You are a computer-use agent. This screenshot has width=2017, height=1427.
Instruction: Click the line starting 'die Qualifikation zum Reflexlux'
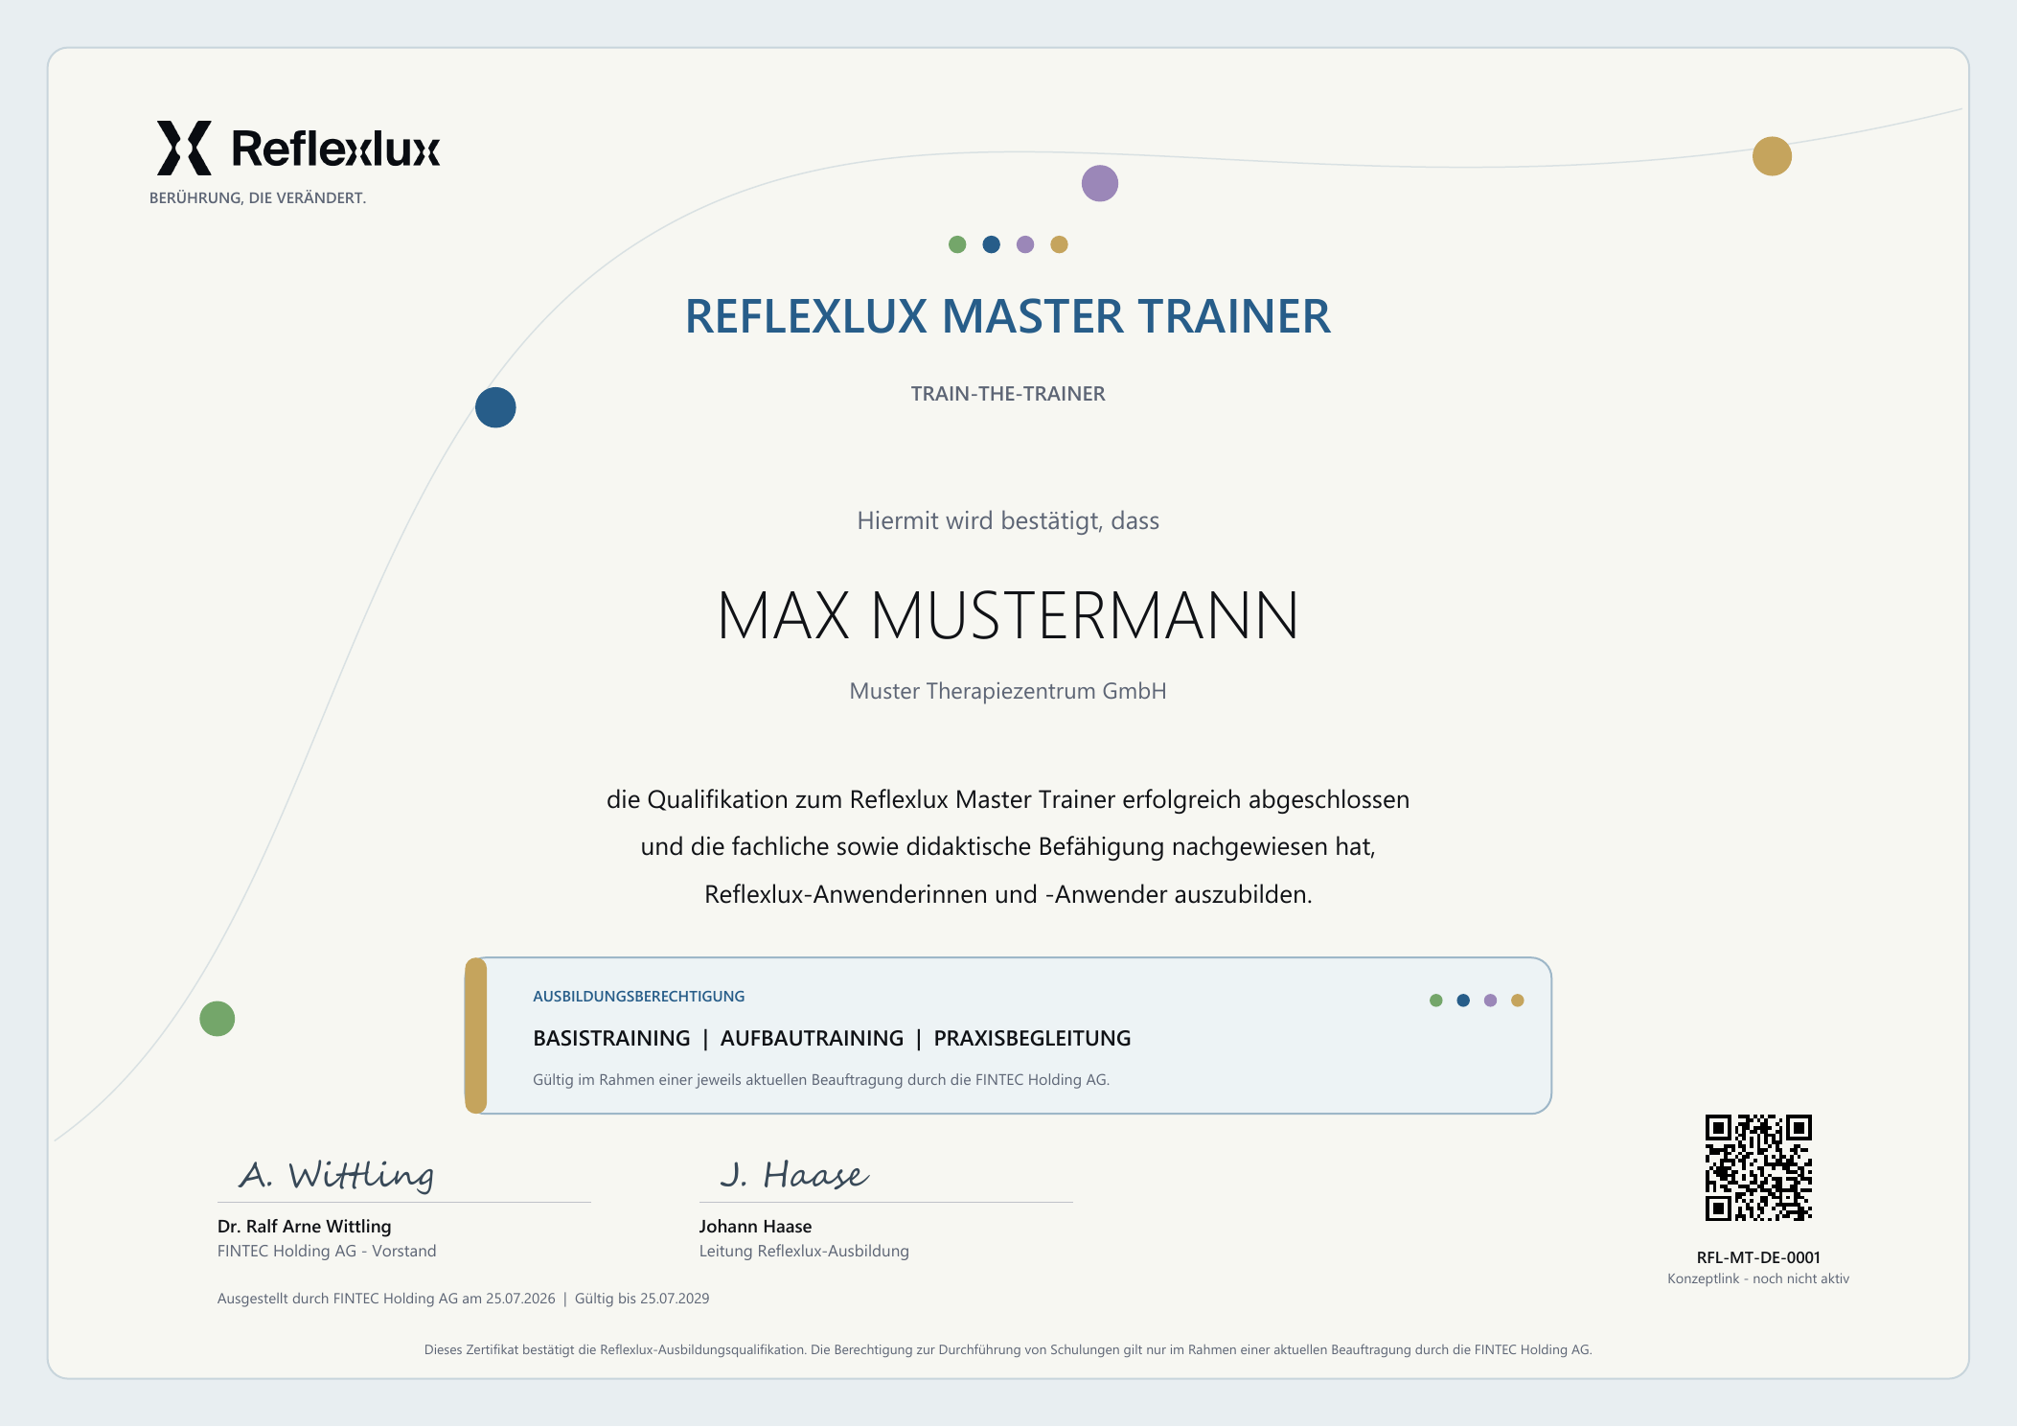(x=1008, y=799)
